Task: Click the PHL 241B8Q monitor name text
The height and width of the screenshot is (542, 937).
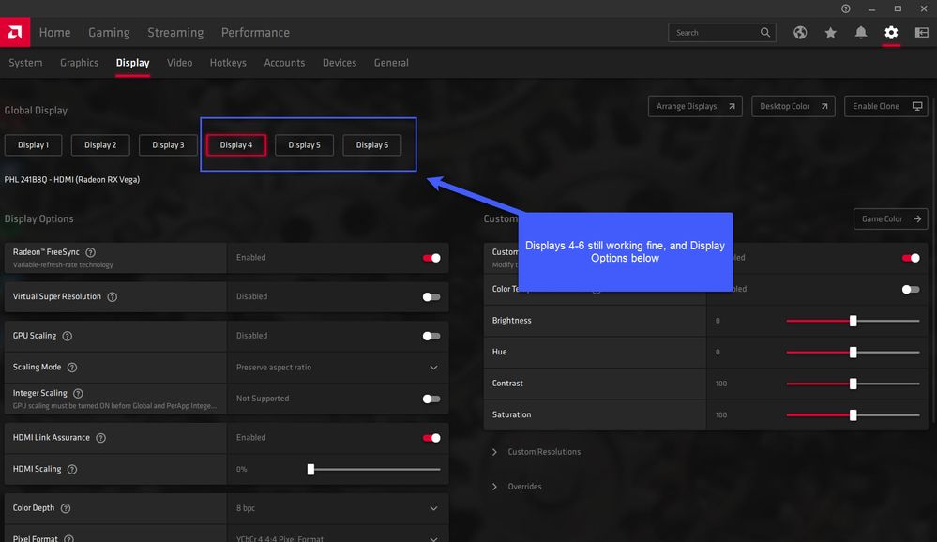Action: [x=71, y=179]
